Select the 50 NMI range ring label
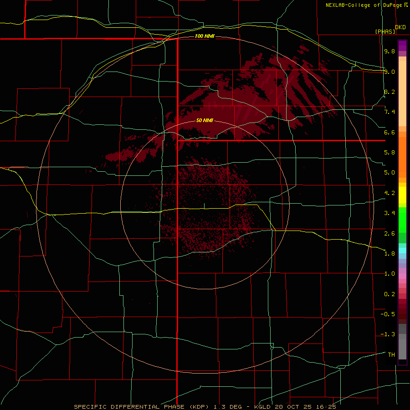 (205, 120)
